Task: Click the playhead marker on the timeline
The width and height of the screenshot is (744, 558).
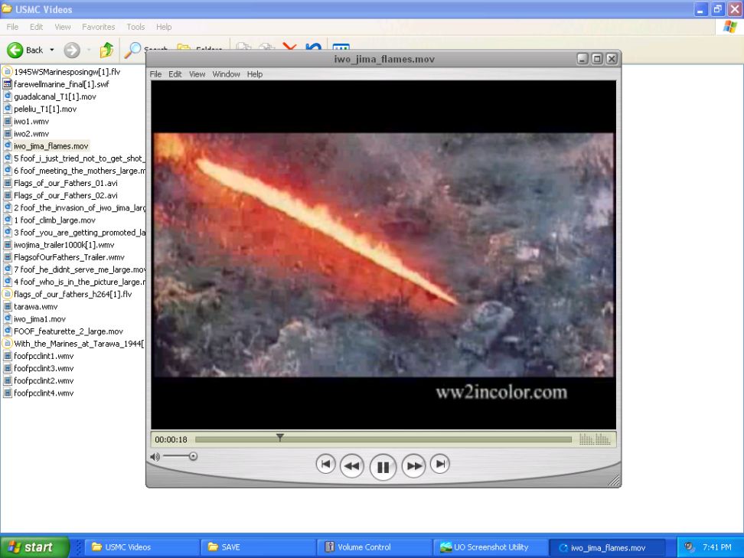Action: pos(280,437)
